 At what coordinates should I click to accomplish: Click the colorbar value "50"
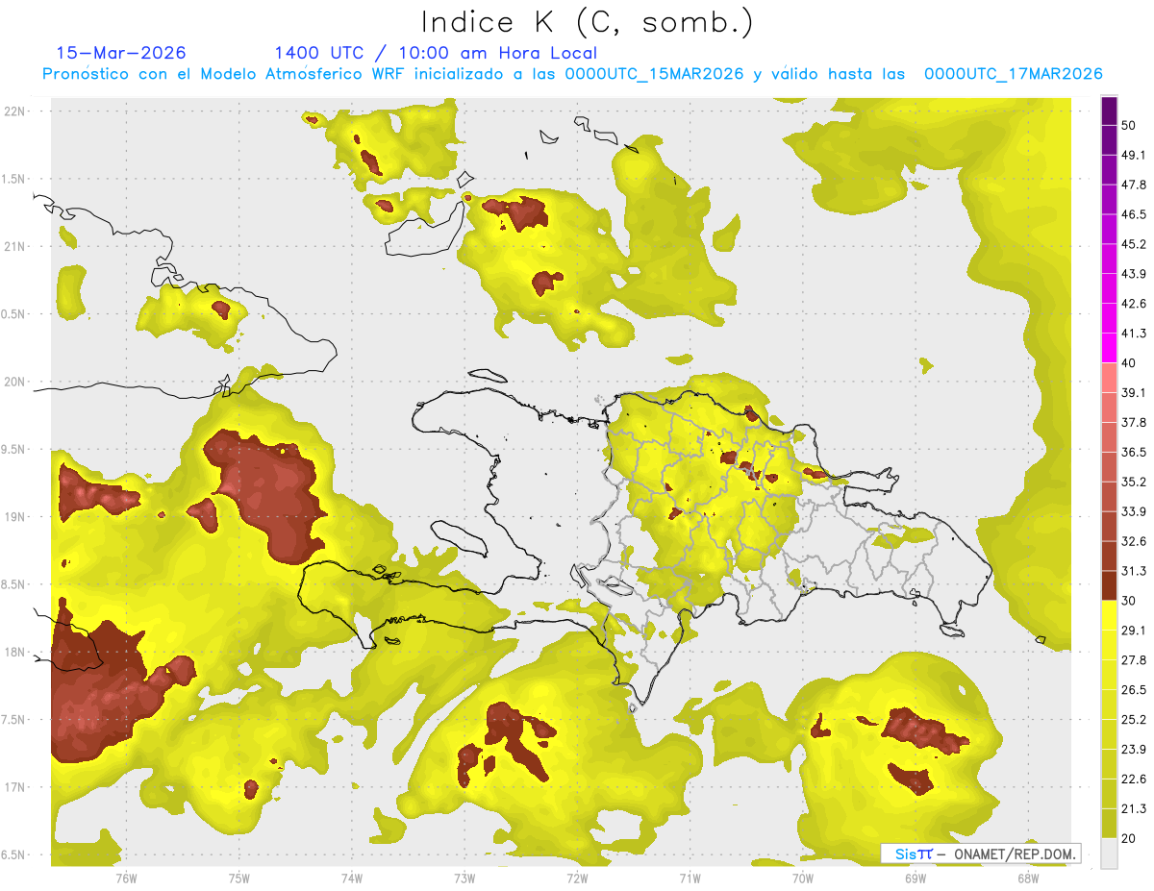pos(1129,126)
